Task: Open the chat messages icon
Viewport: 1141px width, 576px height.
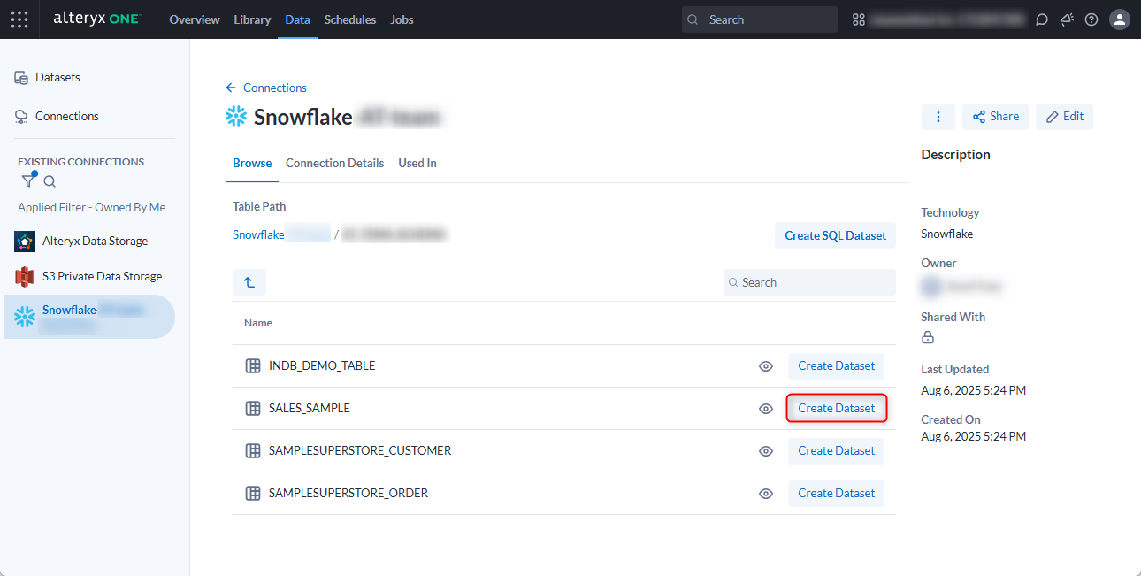Action: click(1042, 19)
